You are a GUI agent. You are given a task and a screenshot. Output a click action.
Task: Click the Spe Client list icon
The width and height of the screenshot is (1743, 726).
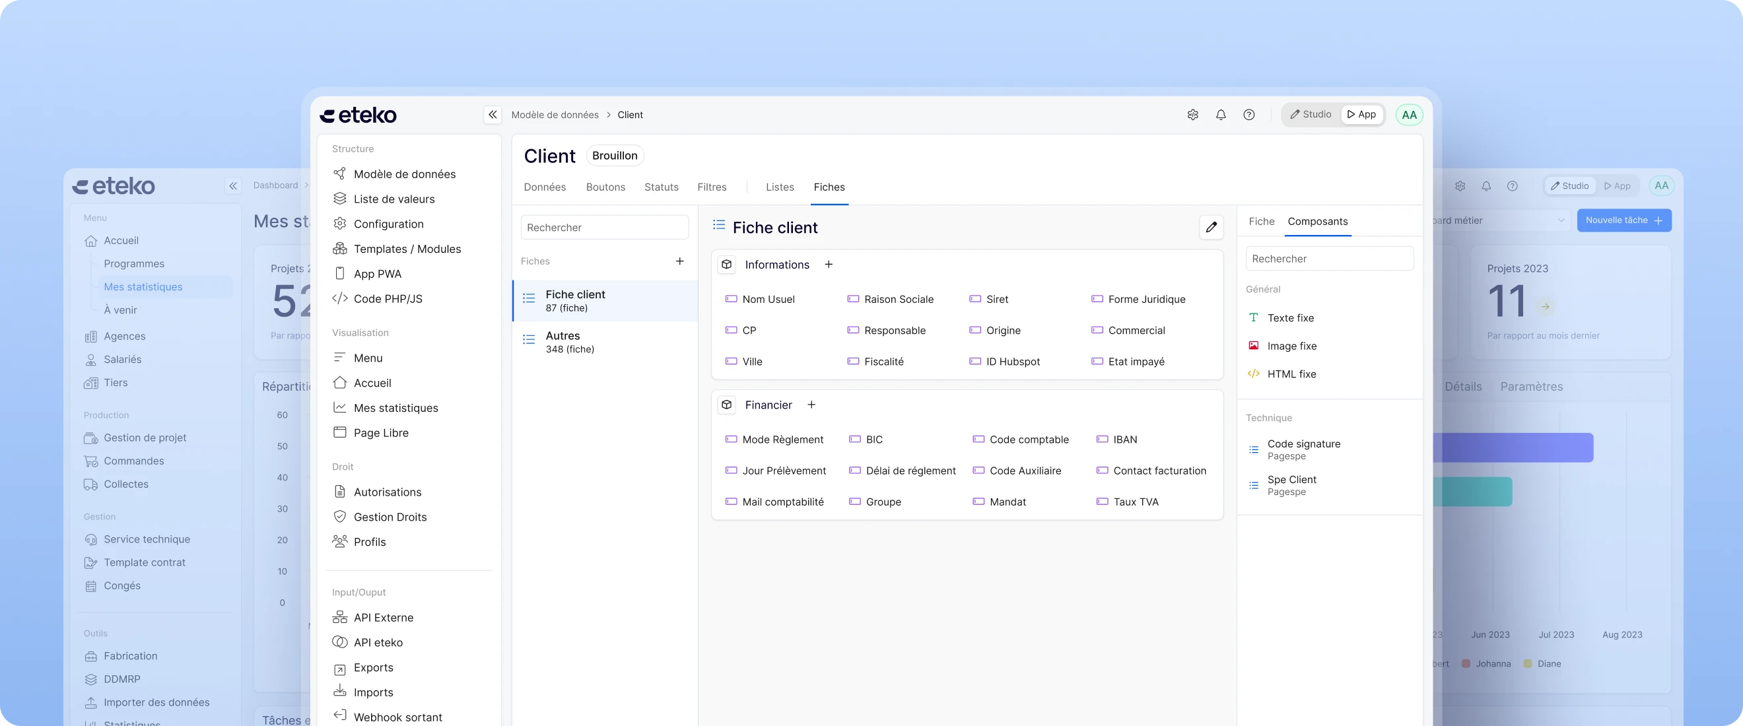tap(1254, 485)
